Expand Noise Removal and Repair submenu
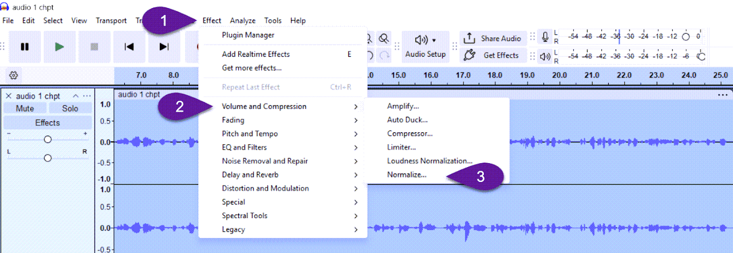Viewport: 733px width, 253px height. pyautogui.click(x=282, y=161)
